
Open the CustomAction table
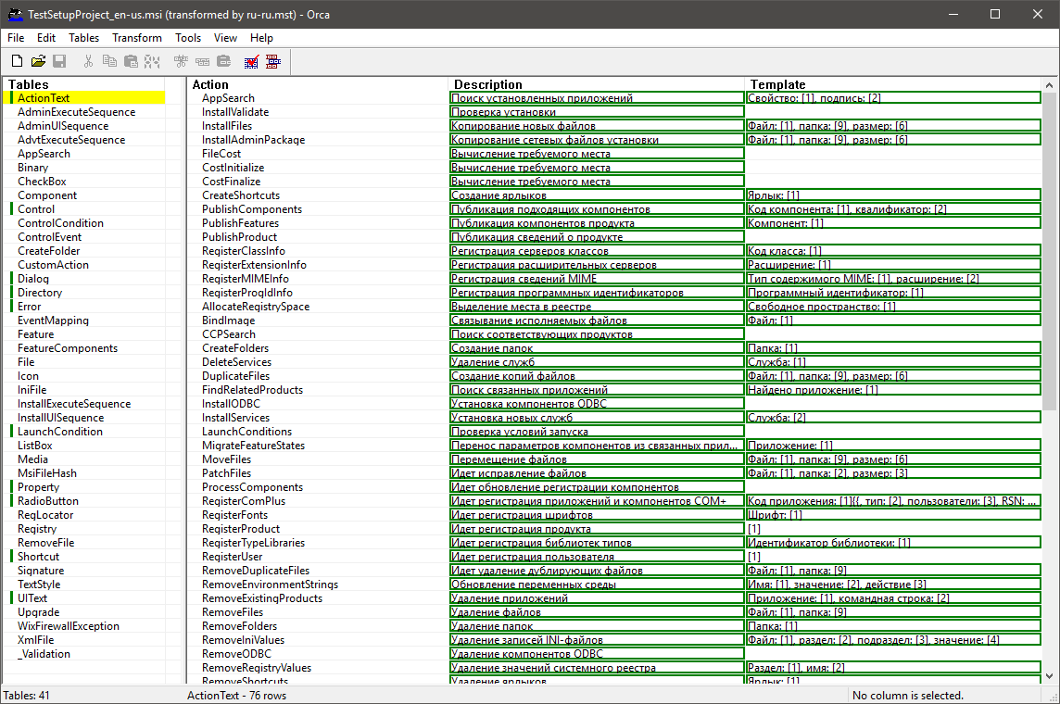point(51,264)
